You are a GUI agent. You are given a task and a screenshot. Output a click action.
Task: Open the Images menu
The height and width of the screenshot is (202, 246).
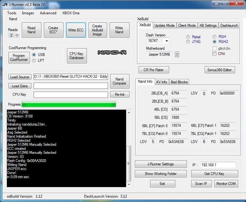point(28,13)
